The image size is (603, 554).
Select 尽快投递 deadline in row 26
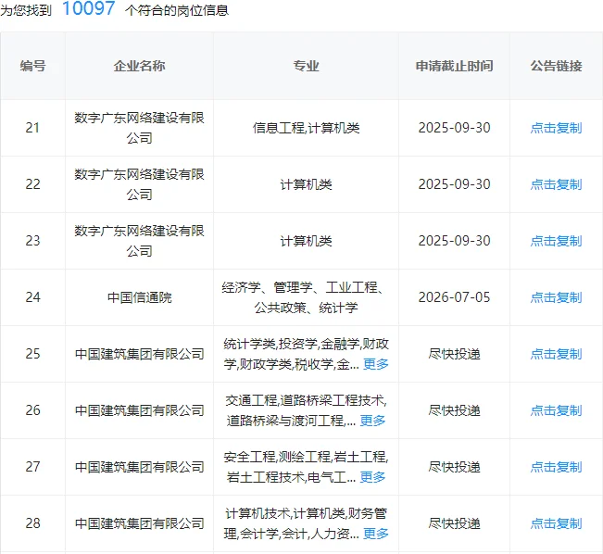click(454, 410)
